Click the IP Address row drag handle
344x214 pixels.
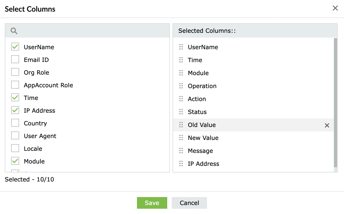(181, 164)
